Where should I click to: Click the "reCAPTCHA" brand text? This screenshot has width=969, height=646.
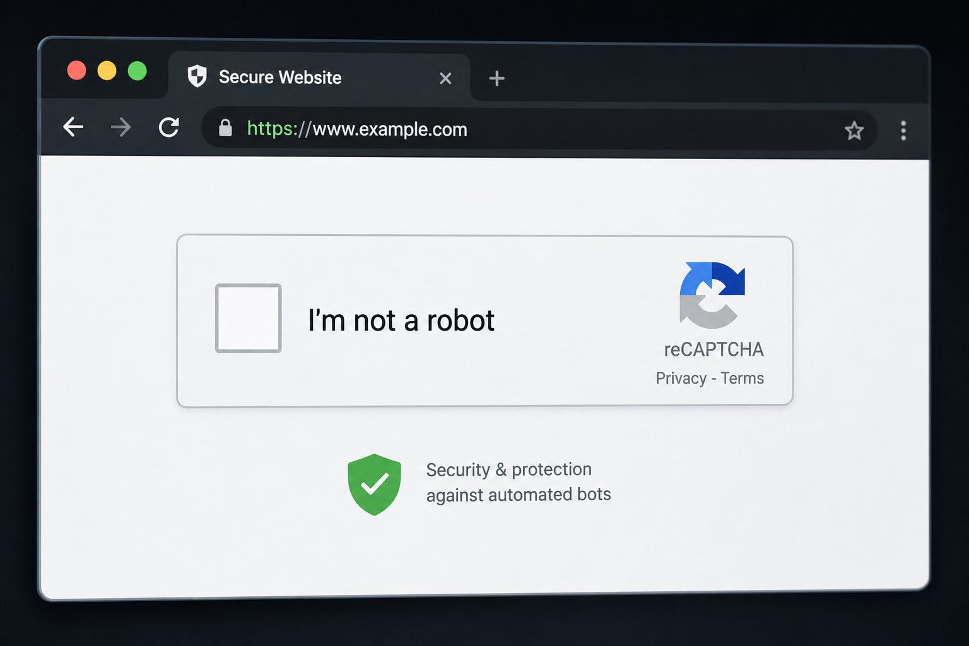coord(714,349)
